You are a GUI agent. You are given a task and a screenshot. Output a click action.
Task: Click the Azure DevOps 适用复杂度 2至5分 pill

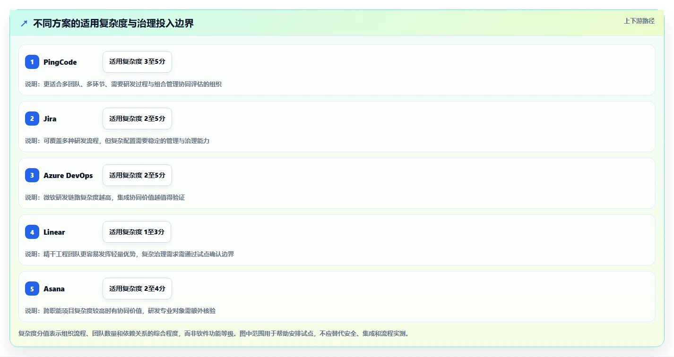tap(137, 175)
